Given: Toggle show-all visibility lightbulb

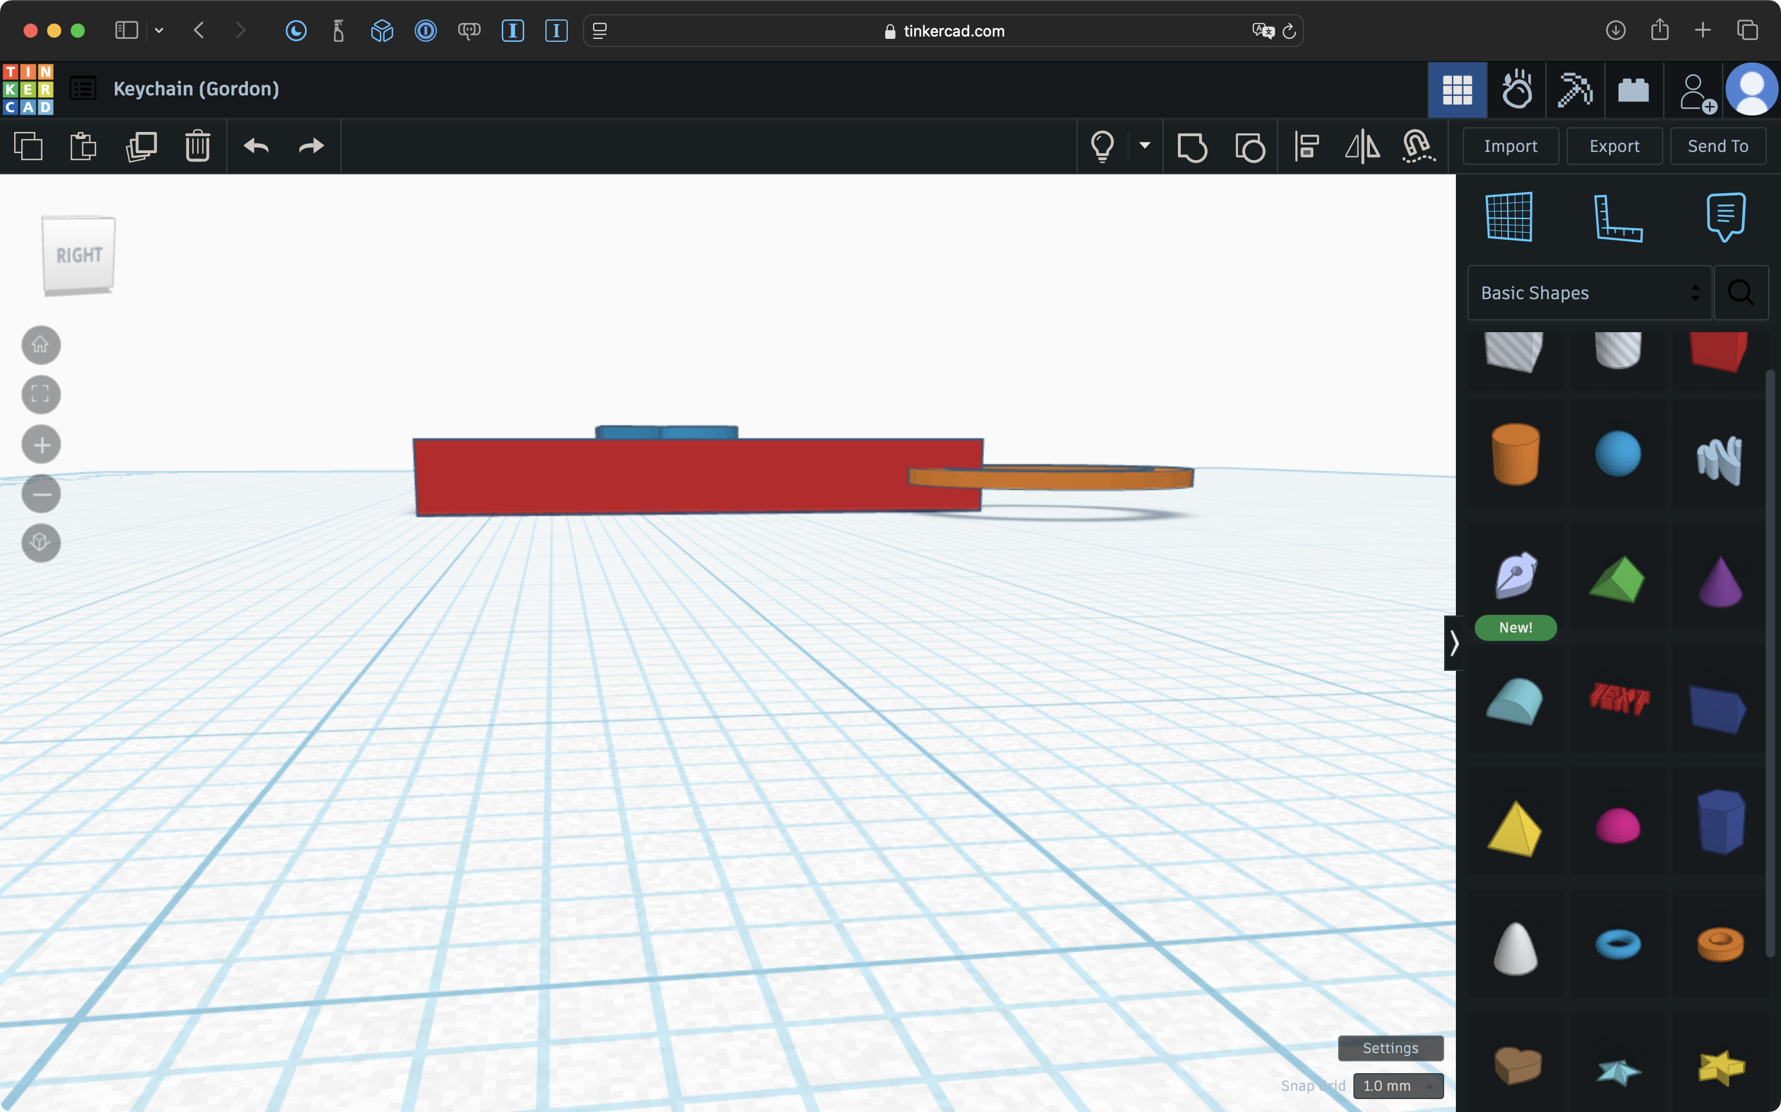Looking at the screenshot, I should [1101, 146].
